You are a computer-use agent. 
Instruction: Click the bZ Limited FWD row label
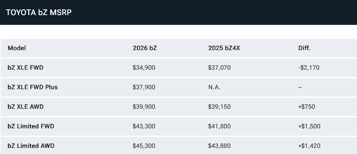(31, 126)
